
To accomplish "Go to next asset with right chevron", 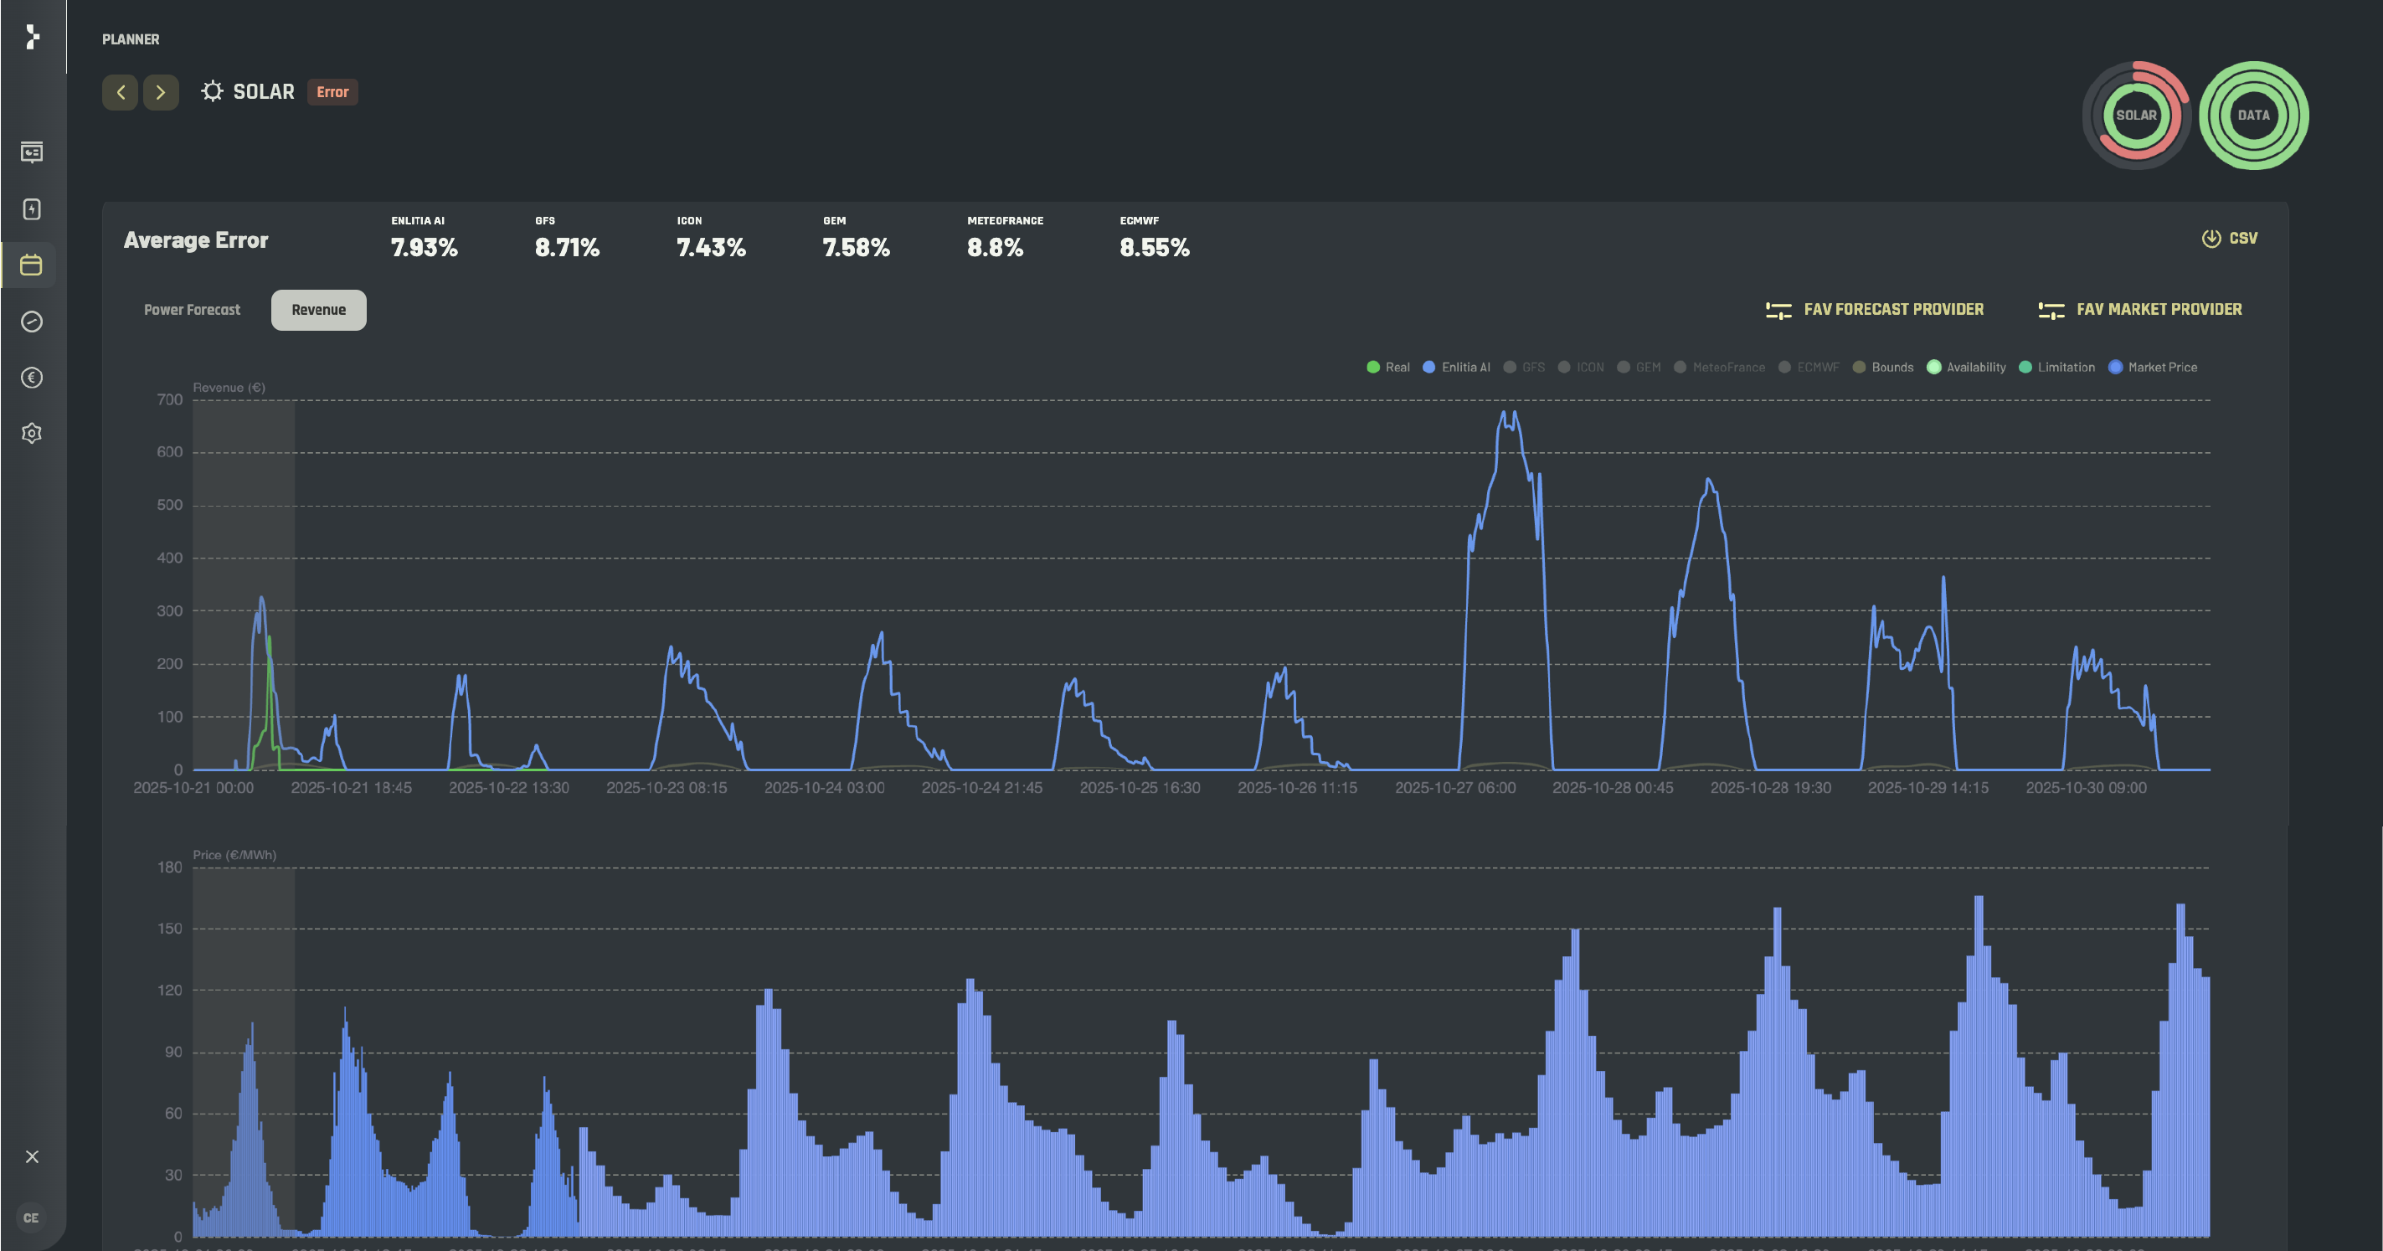I will tap(161, 93).
